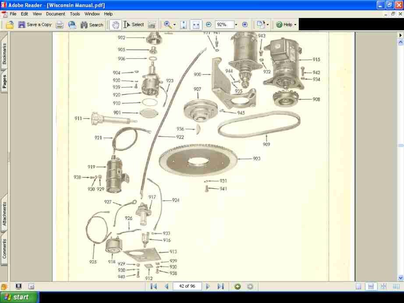Activate the Select tool
This screenshot has height=303, width=404.
click(133, 25)
